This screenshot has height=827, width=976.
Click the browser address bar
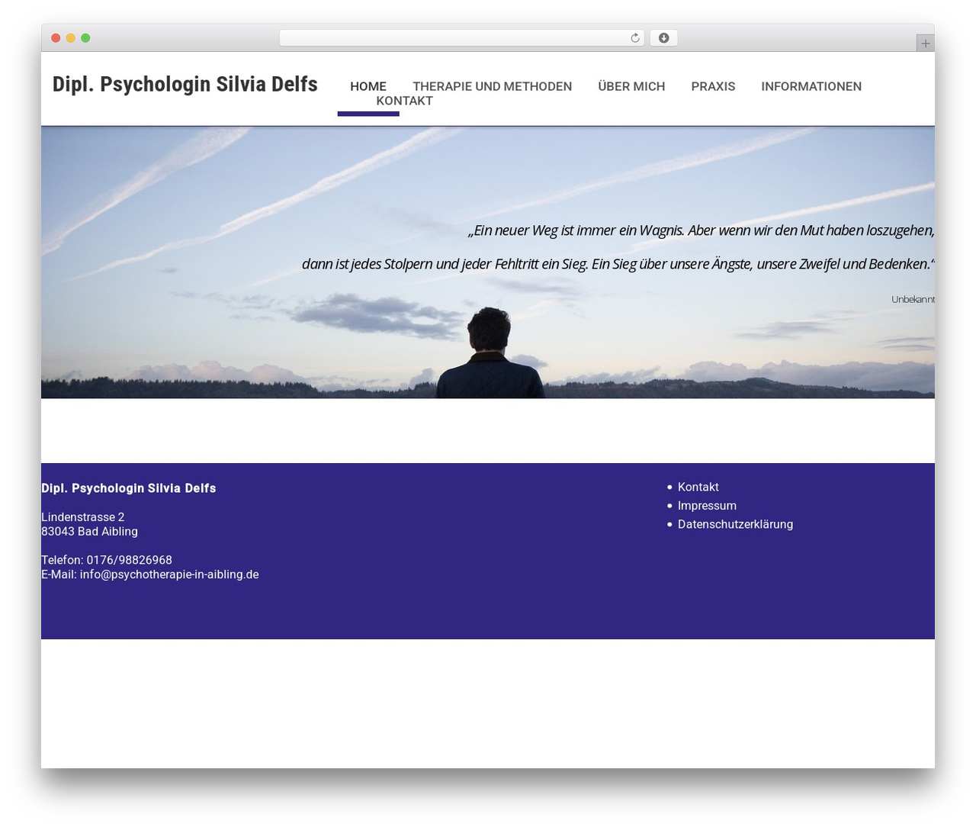coord(461,38)
